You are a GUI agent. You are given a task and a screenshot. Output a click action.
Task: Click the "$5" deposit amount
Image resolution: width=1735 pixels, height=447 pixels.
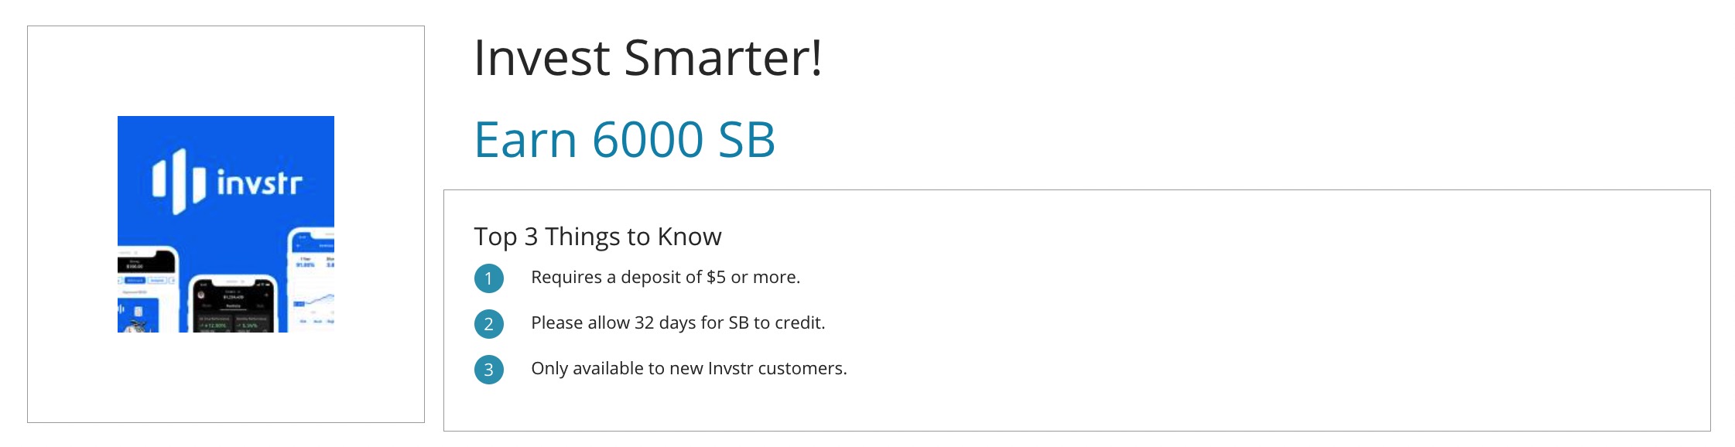[716, 277]
